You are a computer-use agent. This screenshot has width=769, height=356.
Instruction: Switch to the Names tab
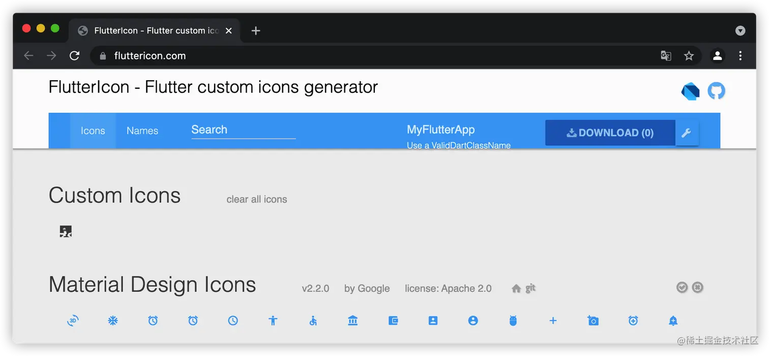[x=142, y=131]
